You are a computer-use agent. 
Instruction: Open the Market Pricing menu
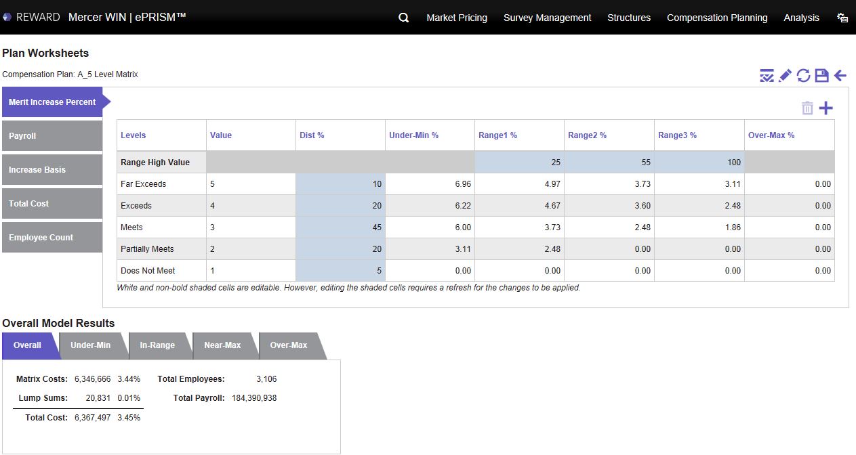456,18
